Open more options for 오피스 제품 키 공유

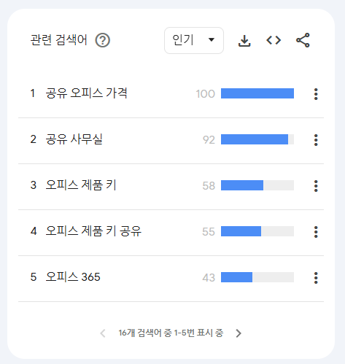click(x=316, y=232)
